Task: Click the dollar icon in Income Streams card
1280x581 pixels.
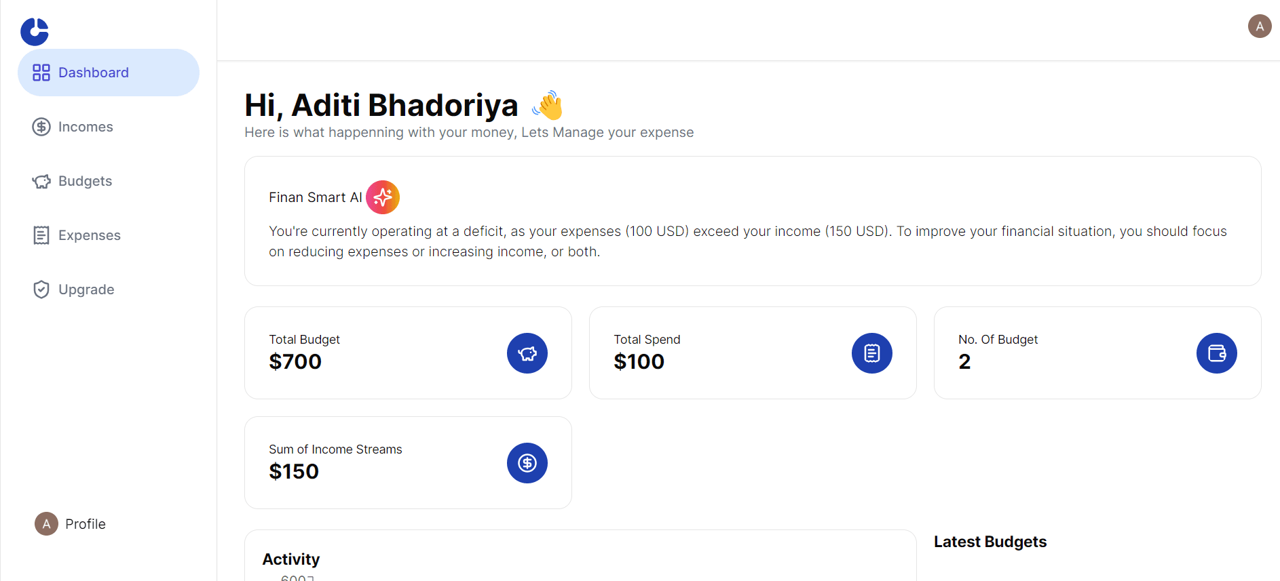Action: pos(527,463)
